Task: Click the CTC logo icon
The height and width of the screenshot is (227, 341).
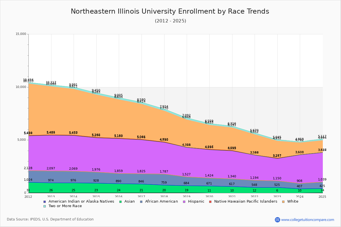Action: point(277,220)
